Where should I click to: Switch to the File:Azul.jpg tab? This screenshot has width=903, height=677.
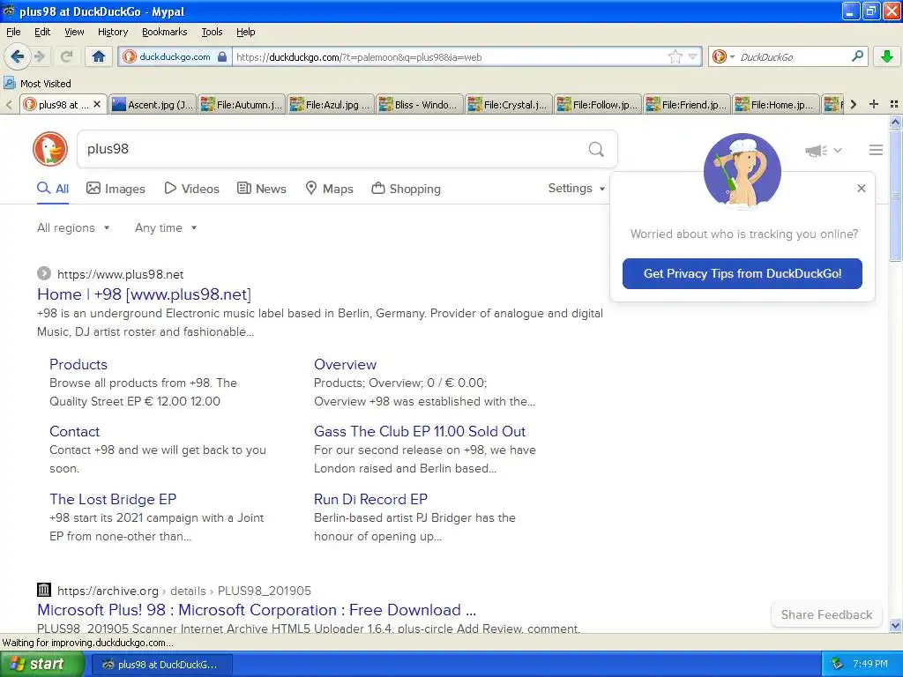tap(332, 105)
